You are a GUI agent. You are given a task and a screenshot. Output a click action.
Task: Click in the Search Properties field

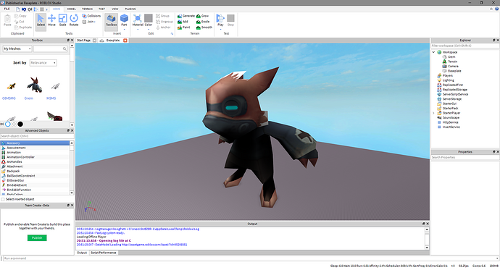click(x=465, y=158)
